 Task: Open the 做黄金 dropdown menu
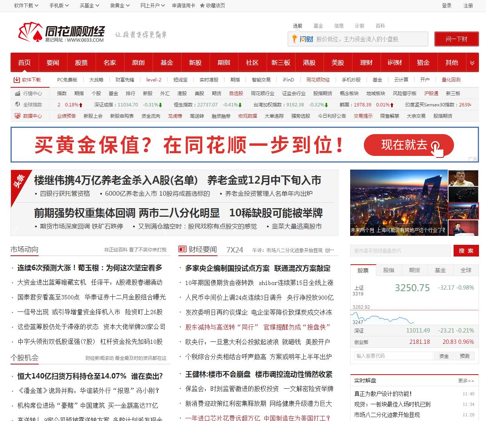[x=120, y=5]
